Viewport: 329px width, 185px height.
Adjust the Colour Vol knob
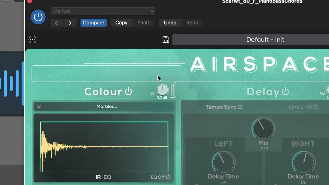tap(162, 90)
